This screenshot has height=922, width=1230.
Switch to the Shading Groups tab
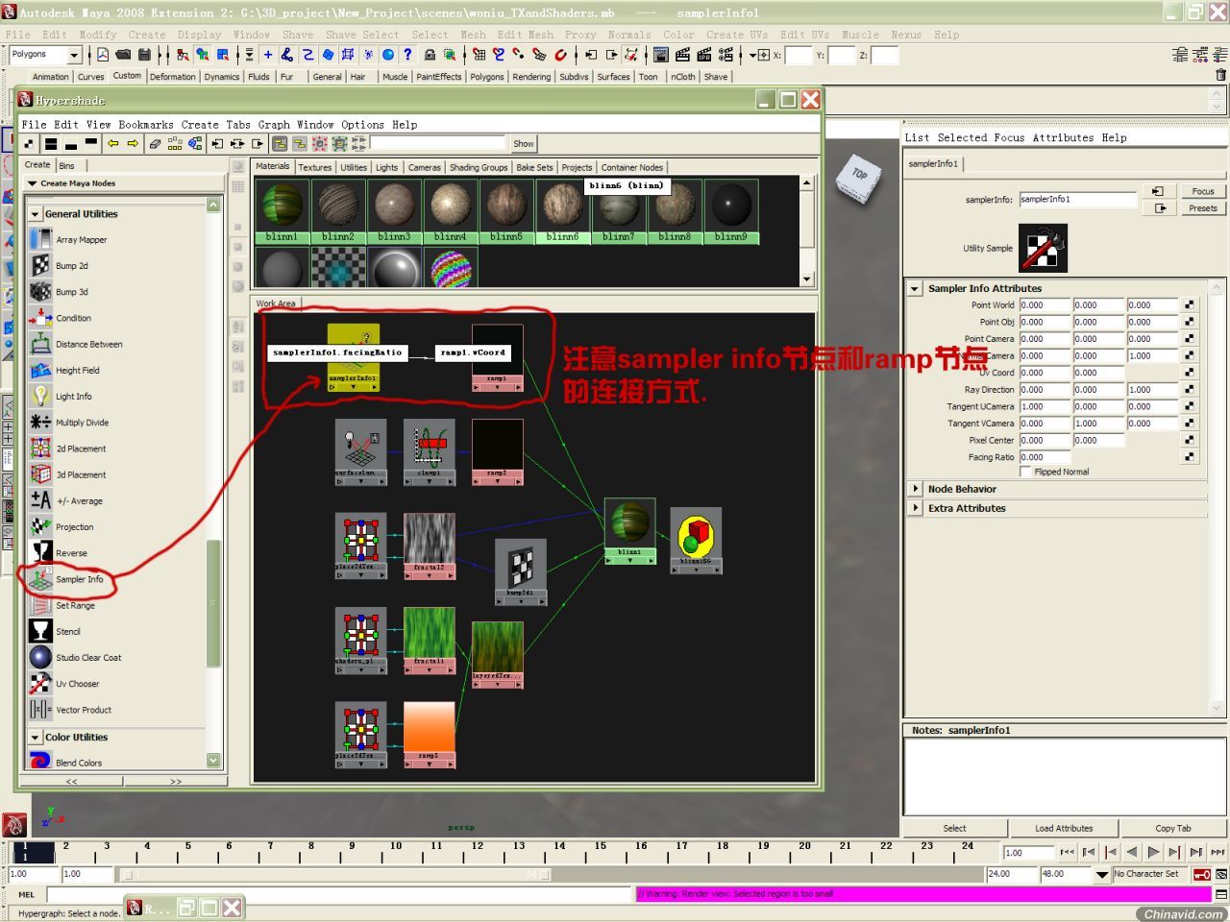point(479,167)
